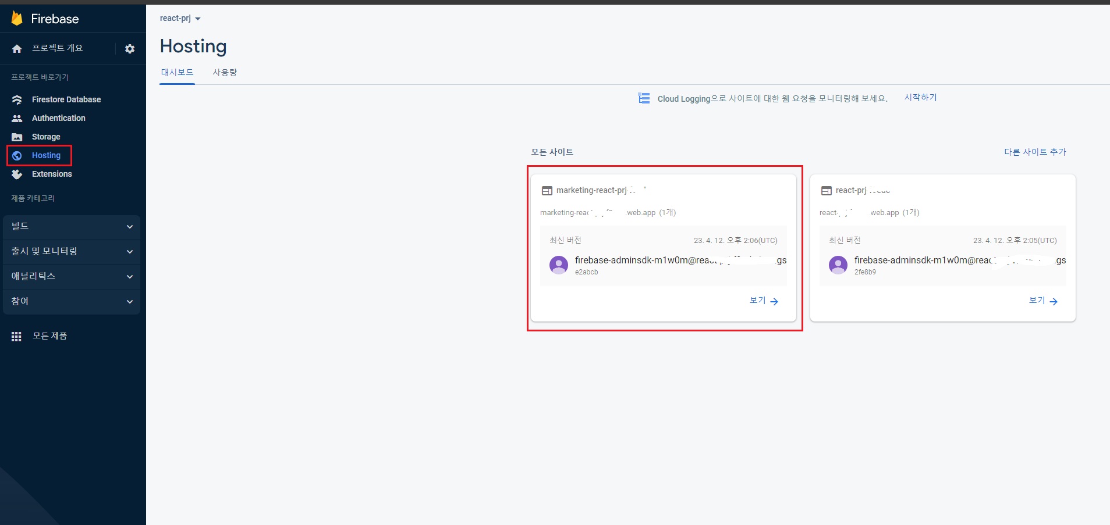Click react-prj site card window icon
Screen dimensions: 1110x525
point(827,191)
